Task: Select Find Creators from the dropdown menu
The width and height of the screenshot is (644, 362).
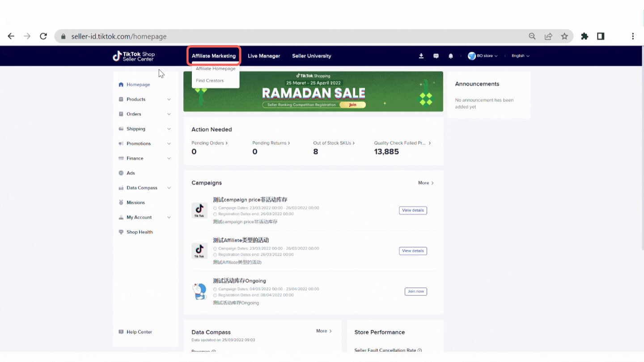Action: (210, 80)
